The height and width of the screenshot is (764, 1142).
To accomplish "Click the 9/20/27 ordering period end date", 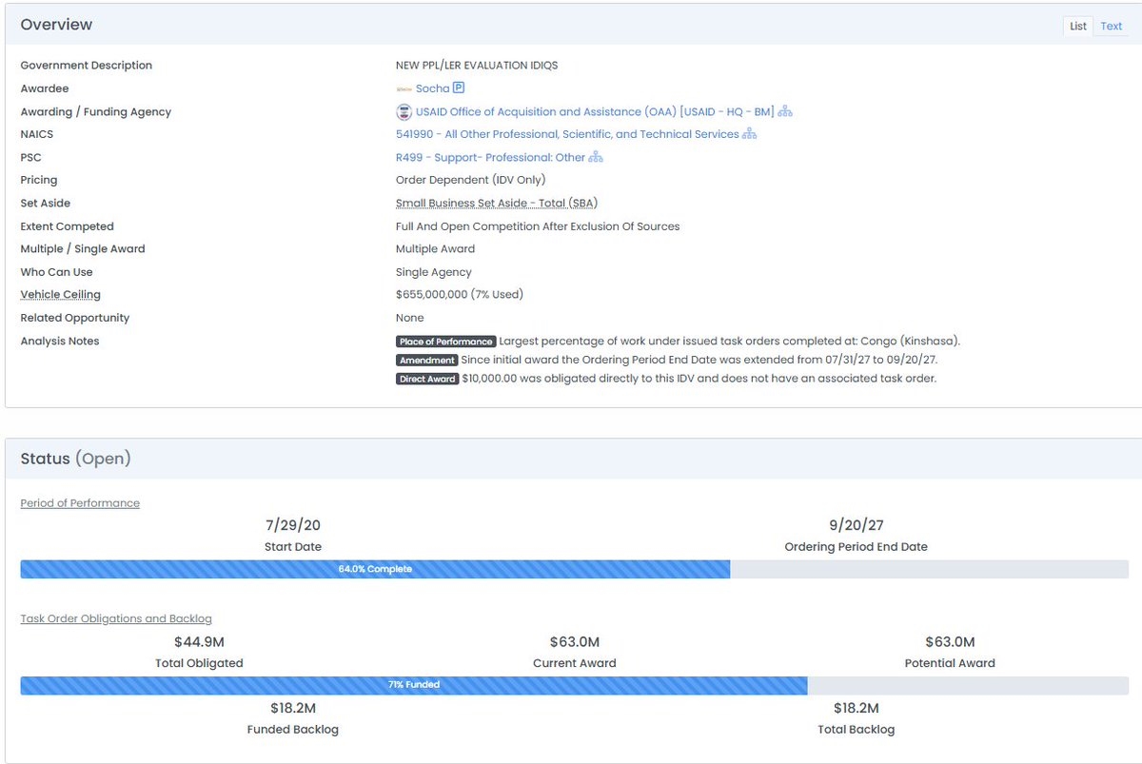I will coord(856,525).
